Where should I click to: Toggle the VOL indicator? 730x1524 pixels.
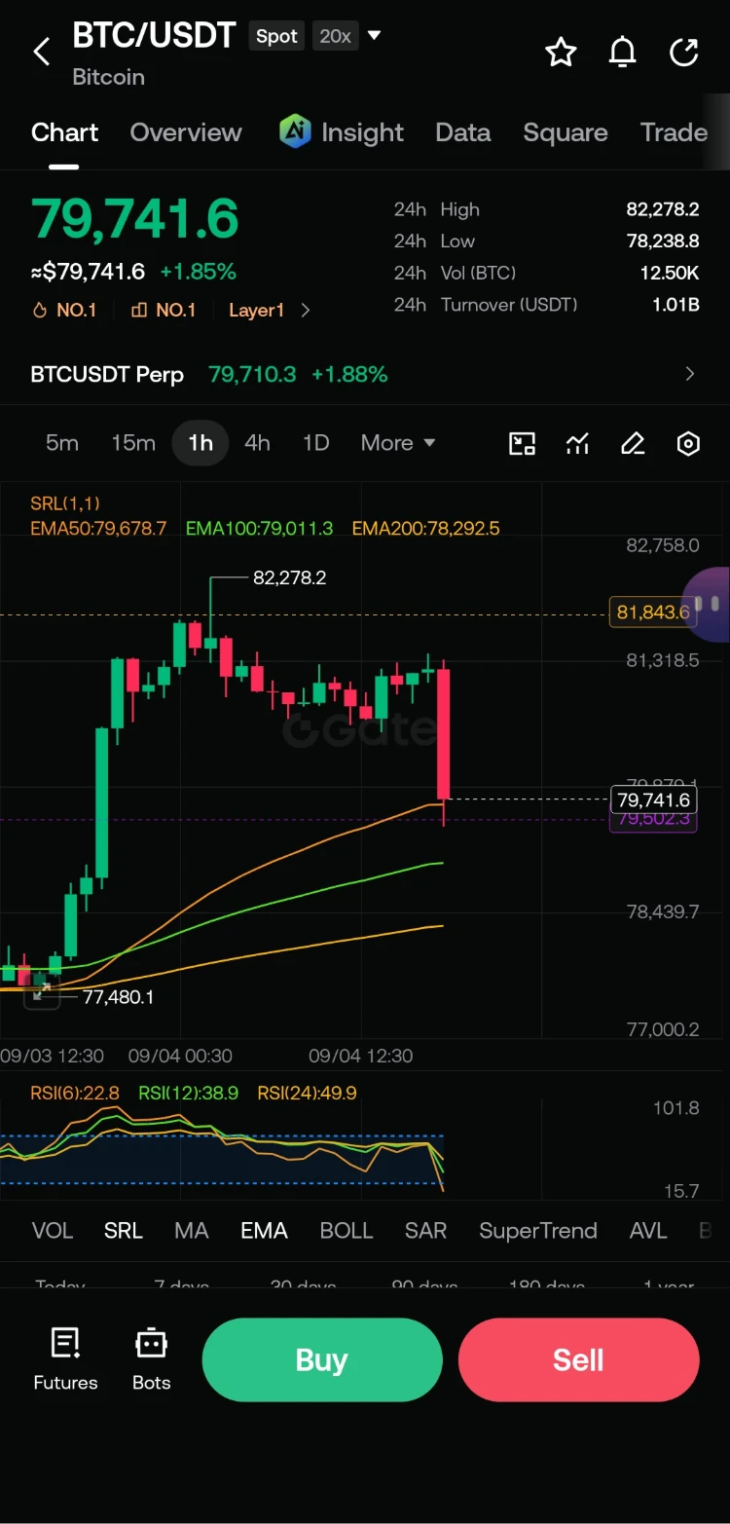(53, 1231)
